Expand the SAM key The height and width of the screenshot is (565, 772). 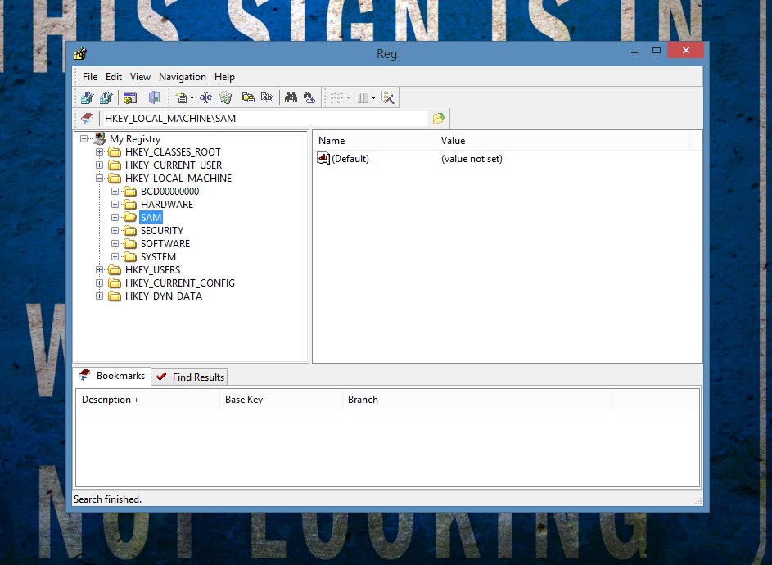coord(115,217)
